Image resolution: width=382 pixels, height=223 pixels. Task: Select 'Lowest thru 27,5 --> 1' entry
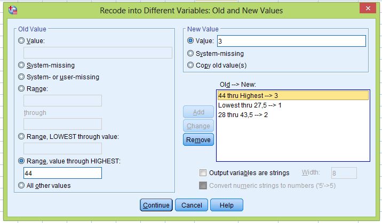292,105
